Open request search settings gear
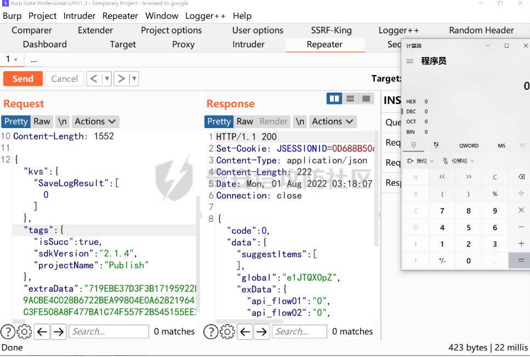This screenshot has height=357, width=530. tap(24, 332)
